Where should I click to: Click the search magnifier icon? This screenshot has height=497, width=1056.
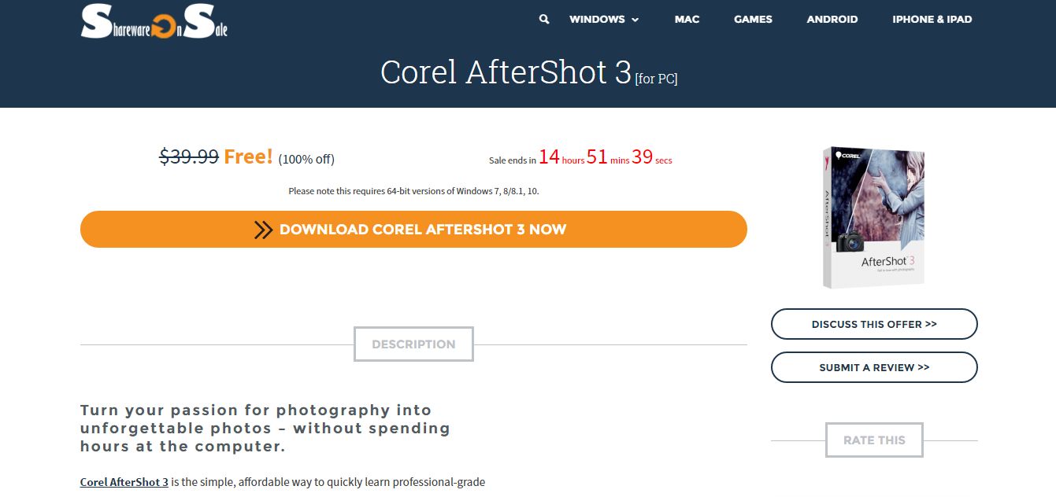pyautogui.click(x=544, y=19)
